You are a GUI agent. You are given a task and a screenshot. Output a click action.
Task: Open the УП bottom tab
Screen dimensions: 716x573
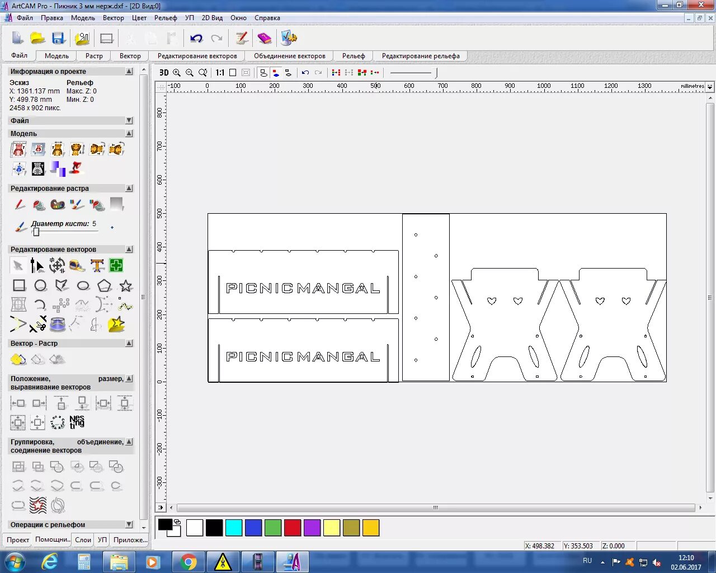102,539
